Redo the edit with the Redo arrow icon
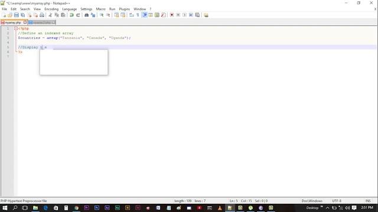 78,15
